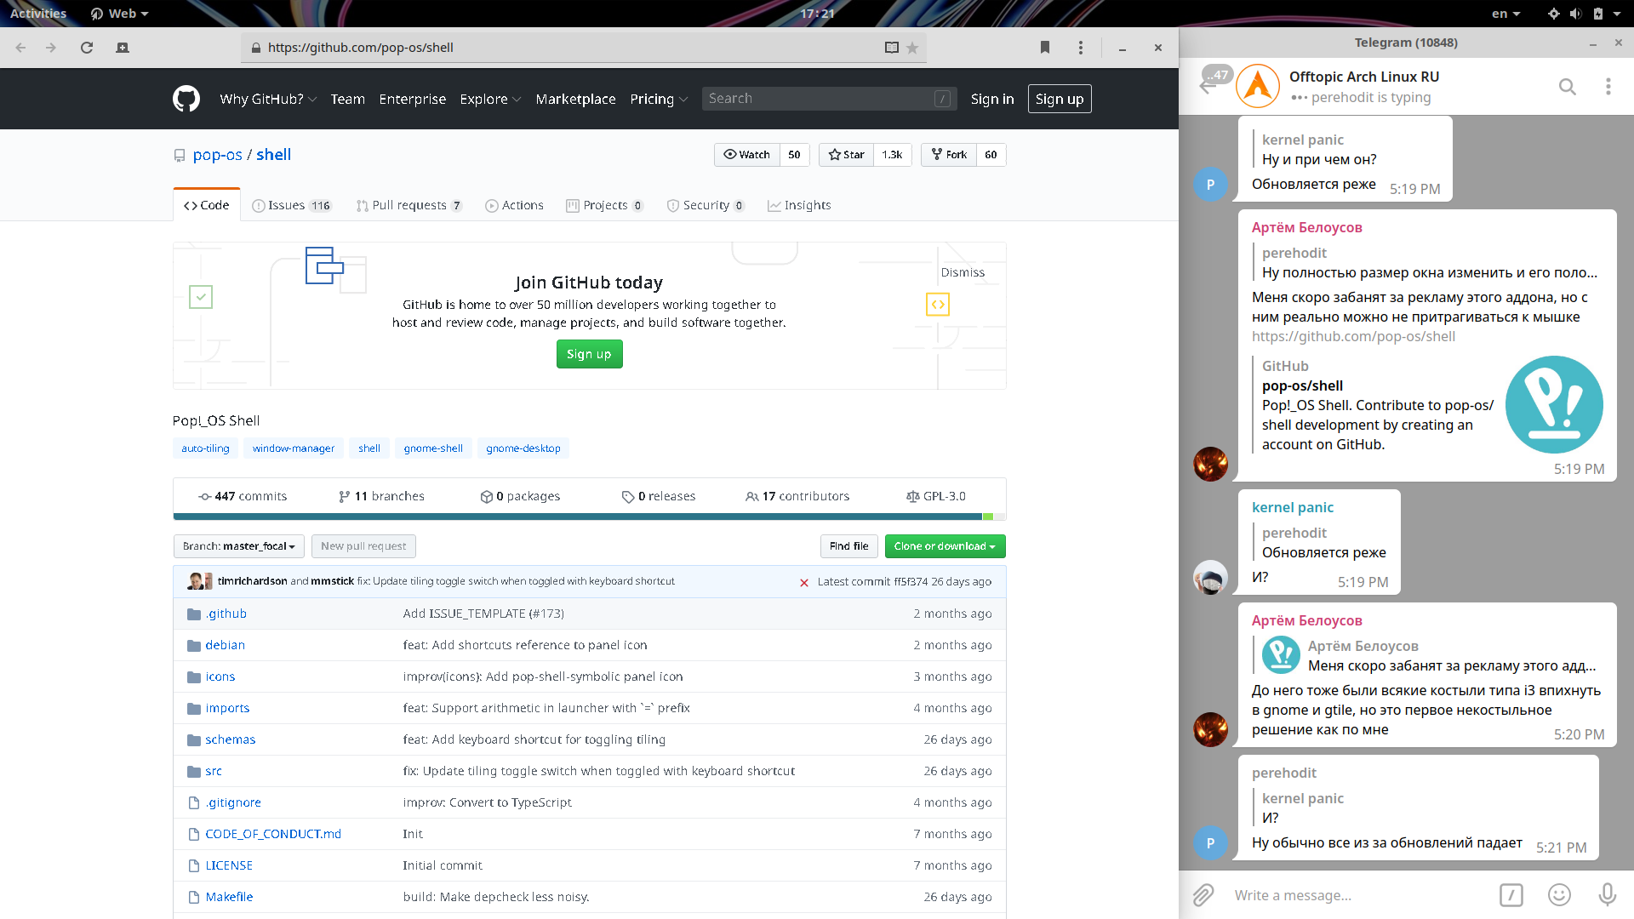Click the language breakdown color bar
Viewport: 1634px width, 919px height.
589,517
